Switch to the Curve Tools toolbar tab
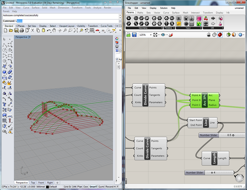 tap(106, 26)
